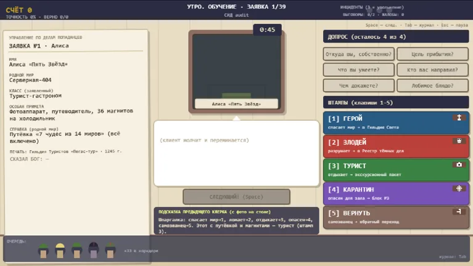Click the «ВЫГОВОРЫ: 0/2 · ЖАЛОБЫ: 0» status line

click(373, 14)
